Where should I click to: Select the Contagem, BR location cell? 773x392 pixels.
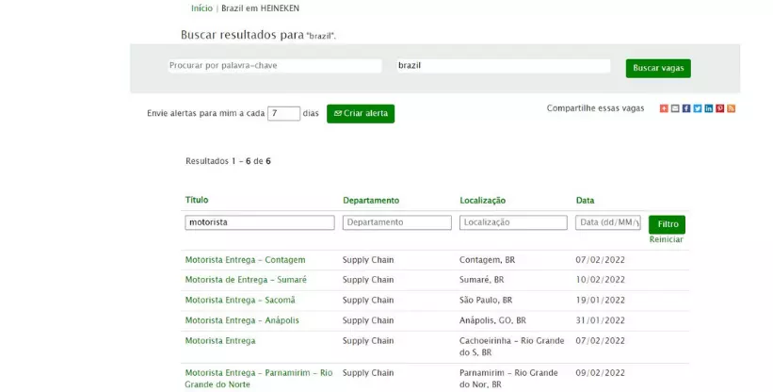tap(487, 260)
